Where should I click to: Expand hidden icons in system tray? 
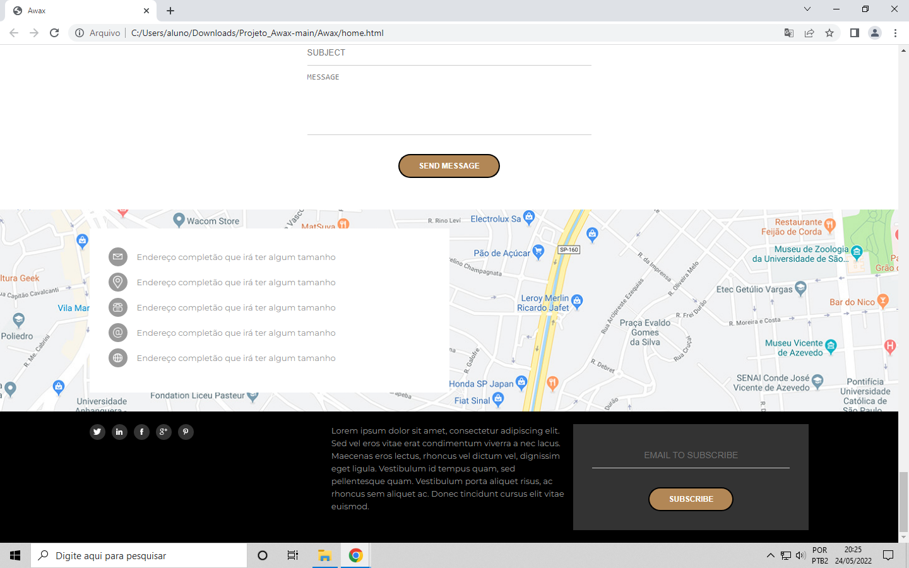[x=771, y=555]
